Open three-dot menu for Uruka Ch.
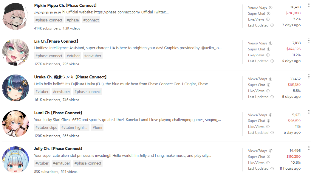Screen dimensions: 311x175 click(x=309, y=76)
